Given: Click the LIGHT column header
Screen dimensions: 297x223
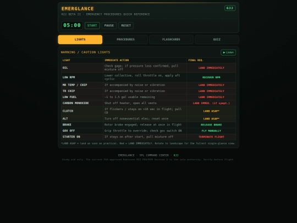Looking at the screenshot, I should (67, 60).
